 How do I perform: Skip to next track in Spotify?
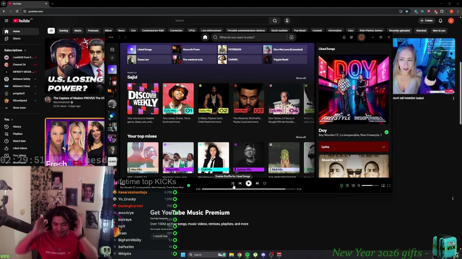257,183
